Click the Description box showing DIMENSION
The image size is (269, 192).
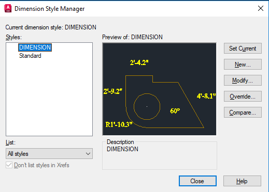[x=160, y=156]
